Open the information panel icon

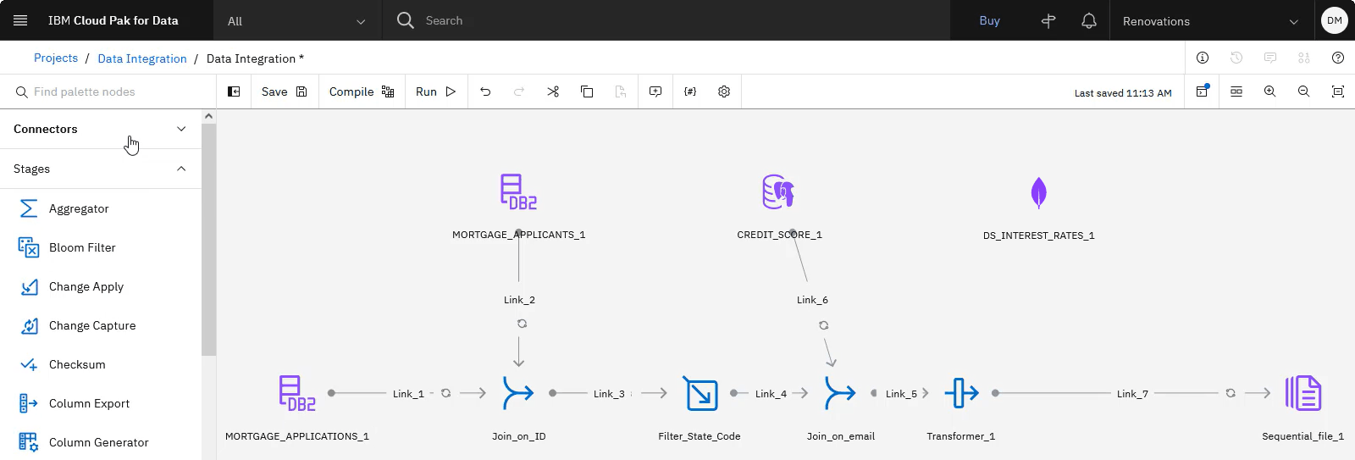pos(1203,58)
